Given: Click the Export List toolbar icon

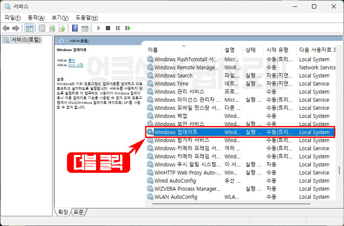Looking at the screenshot, I should click(62, 28).
